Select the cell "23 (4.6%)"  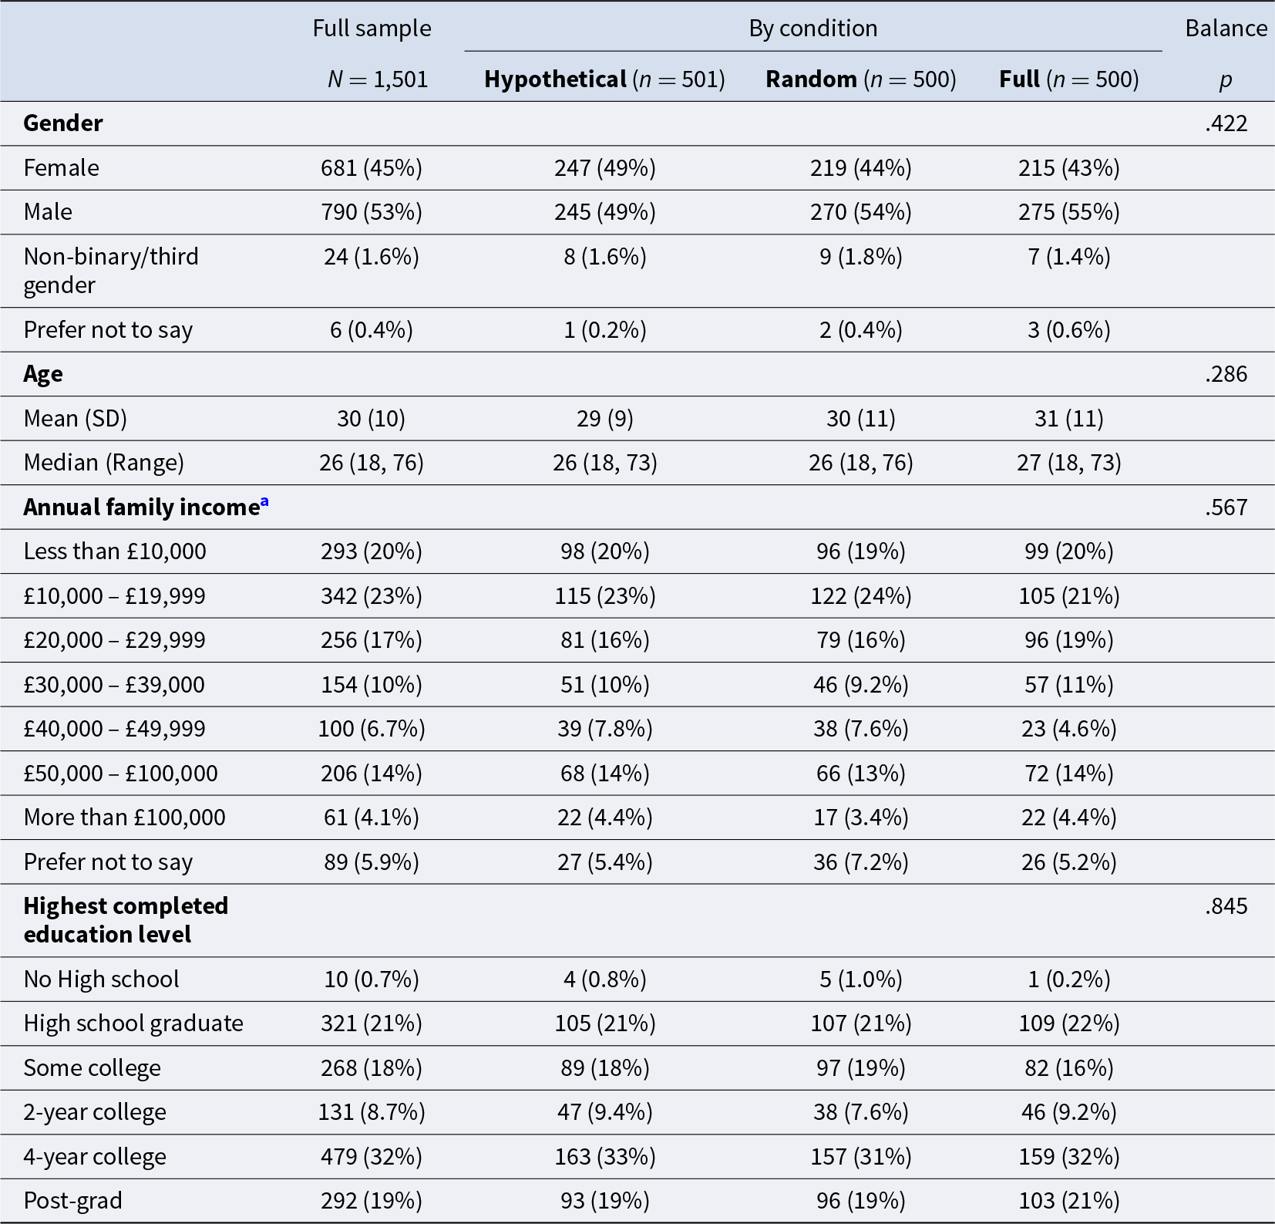(x=1068, y=729)
